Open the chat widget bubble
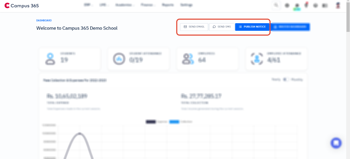 tap(336, 143)
